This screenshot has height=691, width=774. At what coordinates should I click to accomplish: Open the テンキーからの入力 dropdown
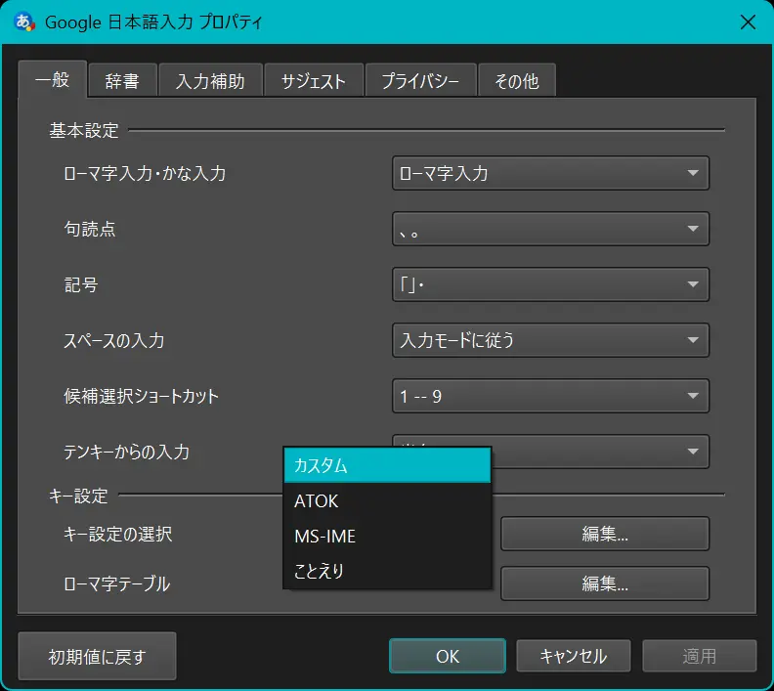coord(600,452)
